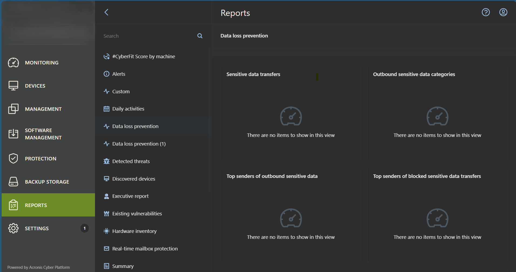Click the Monitoring gauge icon
This screenshot has height=272, width=516.
[13, 63]
